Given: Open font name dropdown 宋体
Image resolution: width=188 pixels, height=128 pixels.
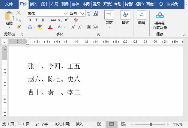Looking at the screenshot, I should (66, 13).
